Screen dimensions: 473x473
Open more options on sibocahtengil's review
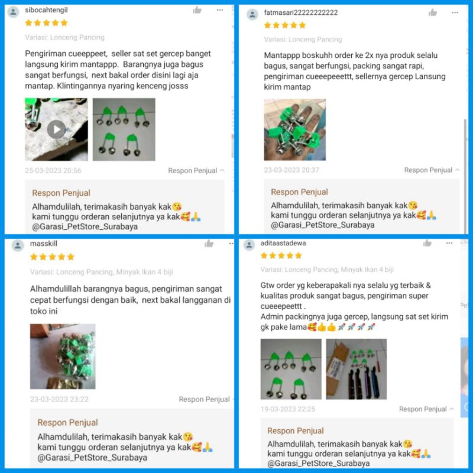(x=219, y=10)
